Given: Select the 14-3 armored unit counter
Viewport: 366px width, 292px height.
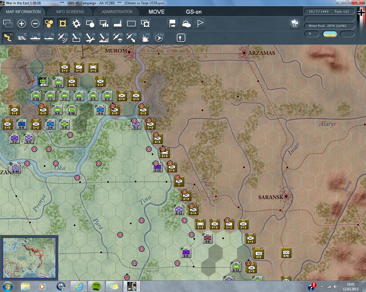Looking at the screenshot, I should [x=58, y=82].
